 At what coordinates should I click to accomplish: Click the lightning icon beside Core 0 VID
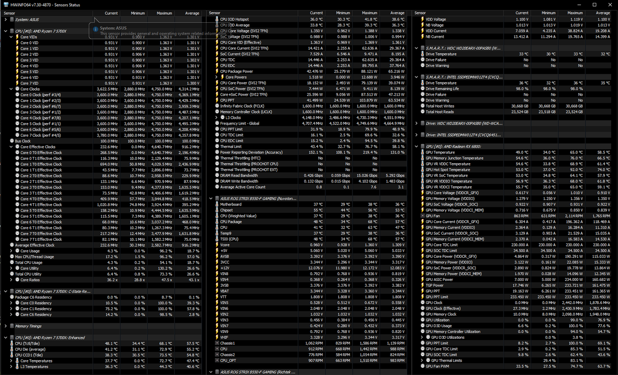[17, 43]
